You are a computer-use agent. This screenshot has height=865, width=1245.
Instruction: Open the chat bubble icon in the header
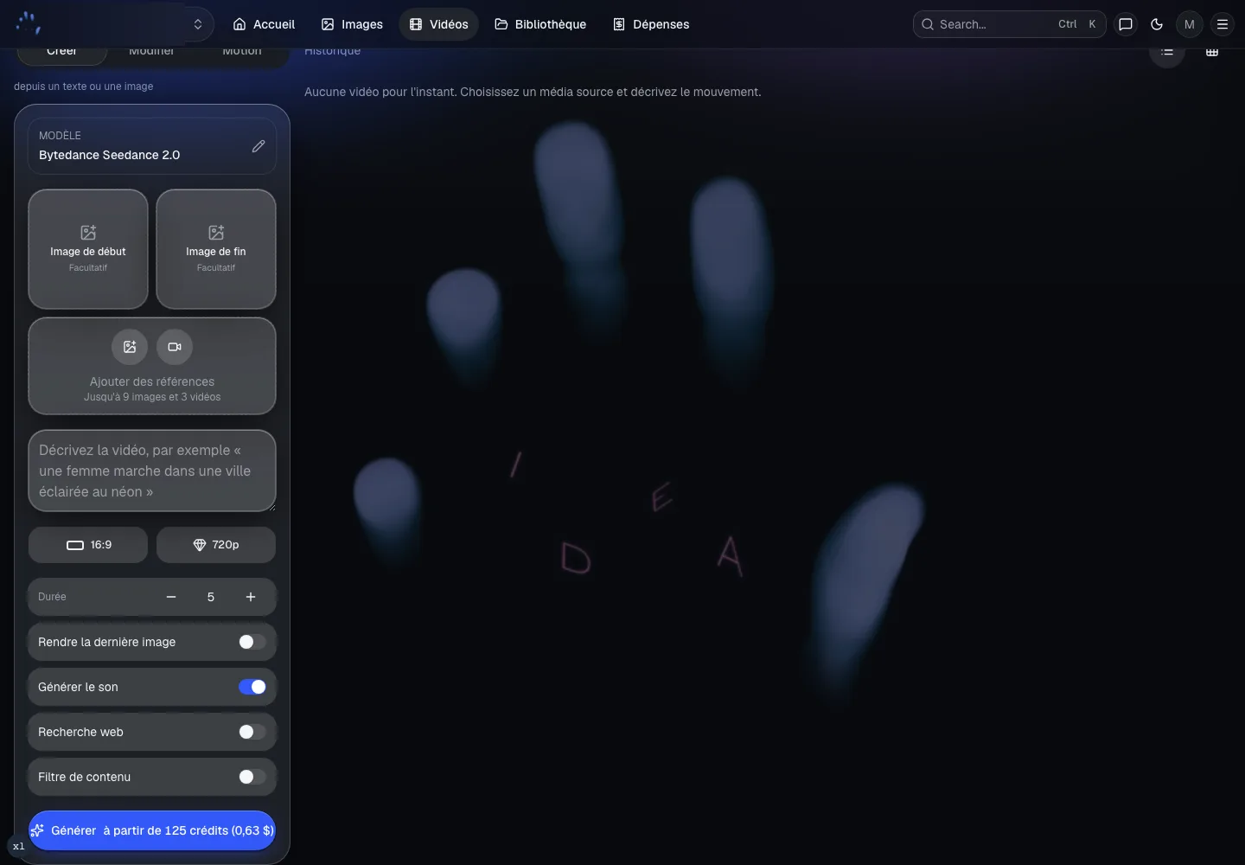click(1126, 24)
